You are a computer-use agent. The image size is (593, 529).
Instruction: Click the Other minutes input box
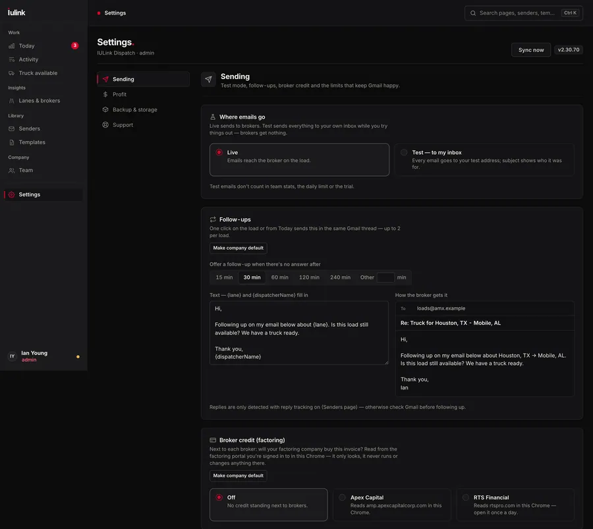pyautogui.click(x=385, y=277)
